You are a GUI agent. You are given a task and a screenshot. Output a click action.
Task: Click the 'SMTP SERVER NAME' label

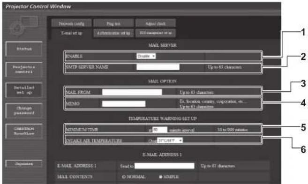87,67
